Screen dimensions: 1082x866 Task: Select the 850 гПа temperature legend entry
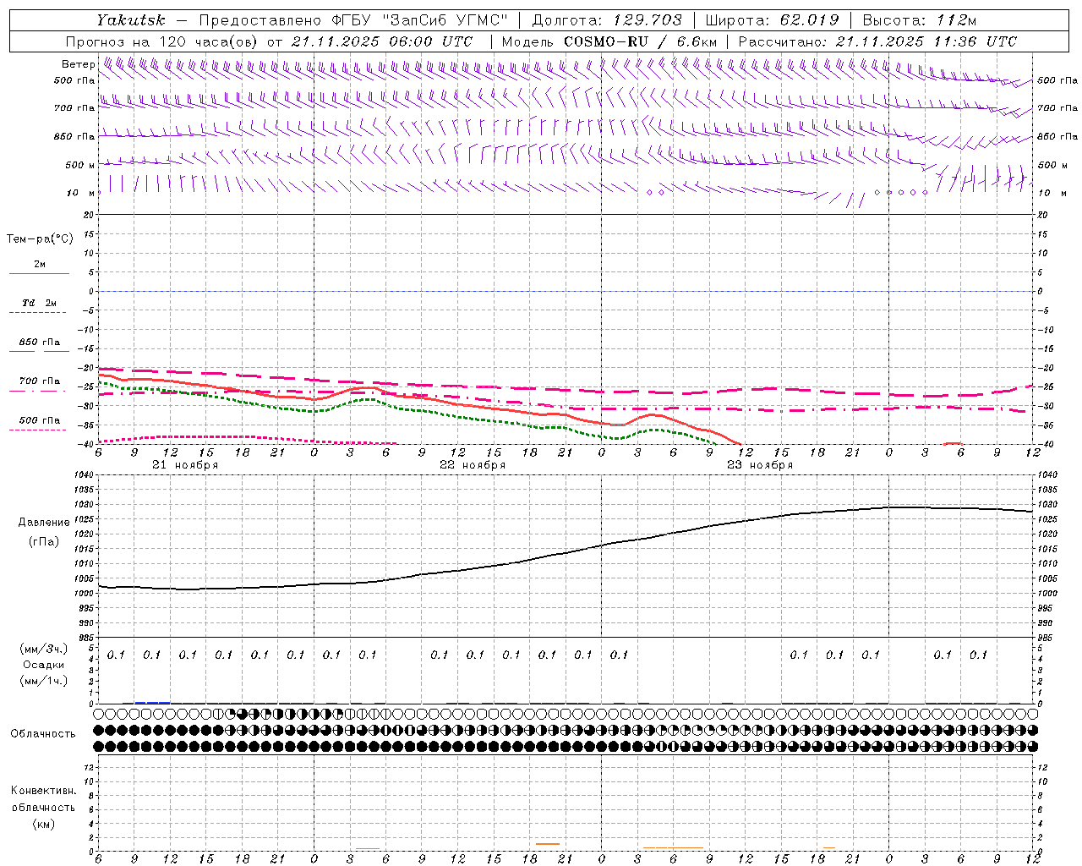(39, 345)
